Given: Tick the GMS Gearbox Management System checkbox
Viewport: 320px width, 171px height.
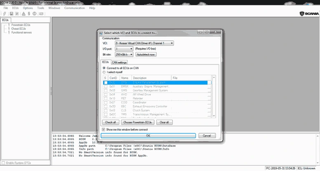Looking at the screenshot, I should tap(106, 90).
